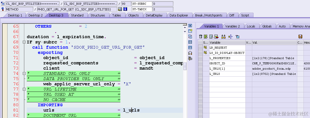Collapse the comment block at line 74
This screenshot has width=310, height=118.
click(24, 73)
